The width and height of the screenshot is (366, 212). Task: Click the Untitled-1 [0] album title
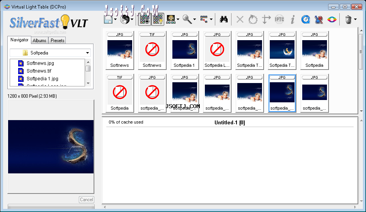[230, 123]
